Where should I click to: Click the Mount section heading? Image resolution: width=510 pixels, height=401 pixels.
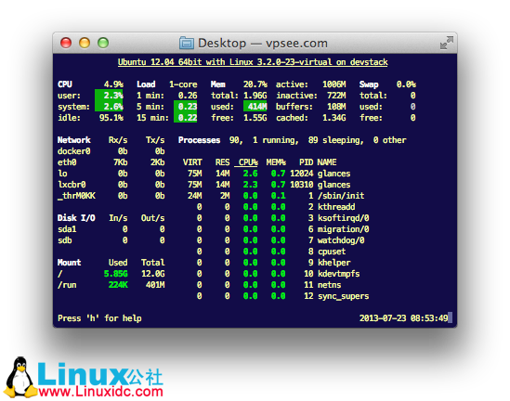pos(70,263)
